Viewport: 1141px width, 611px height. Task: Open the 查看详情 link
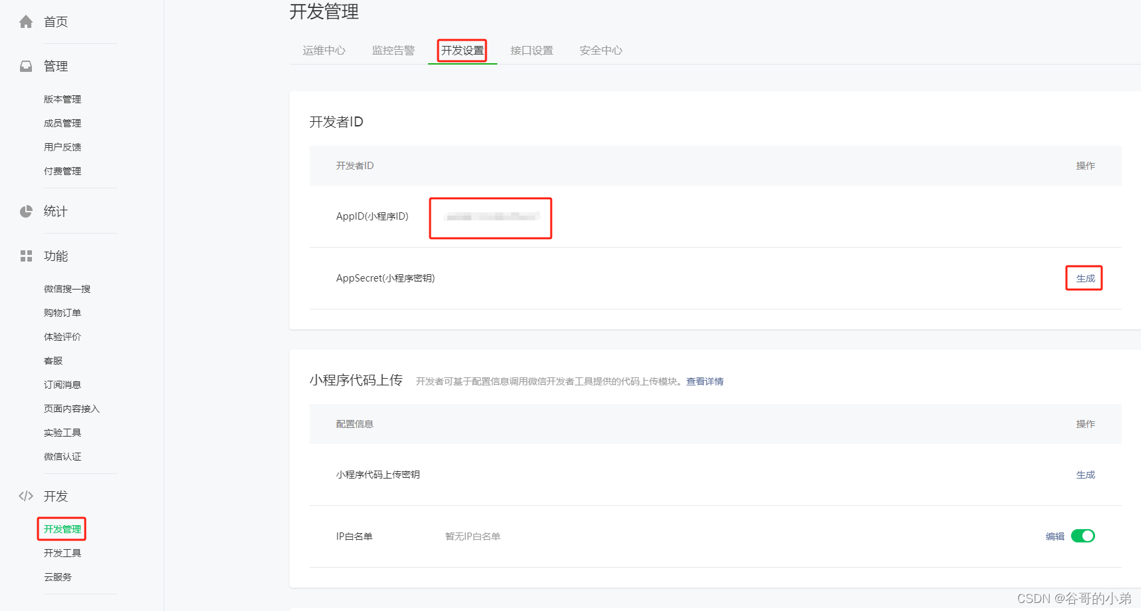pos(705,381)
